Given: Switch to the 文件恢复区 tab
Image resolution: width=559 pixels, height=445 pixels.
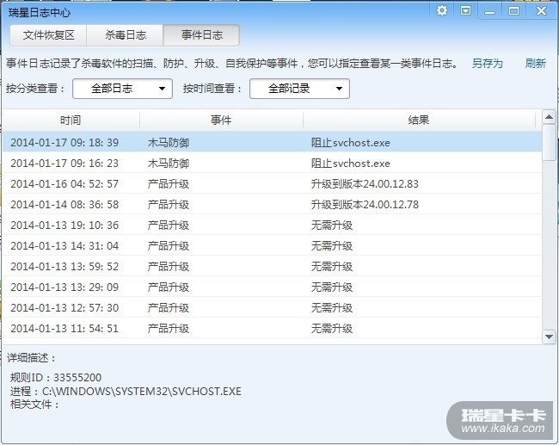Looking at the screenshot, I should 48,35.
